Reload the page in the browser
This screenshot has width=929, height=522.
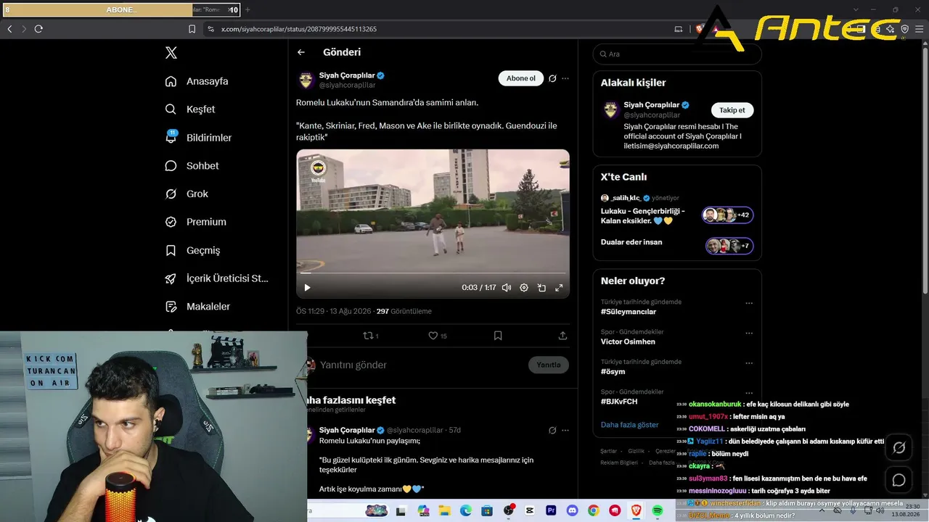(x=38, y=29)
